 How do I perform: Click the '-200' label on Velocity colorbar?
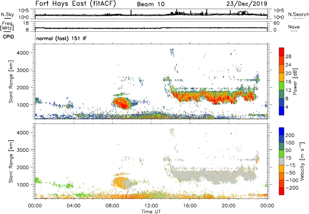pos(292,188)
